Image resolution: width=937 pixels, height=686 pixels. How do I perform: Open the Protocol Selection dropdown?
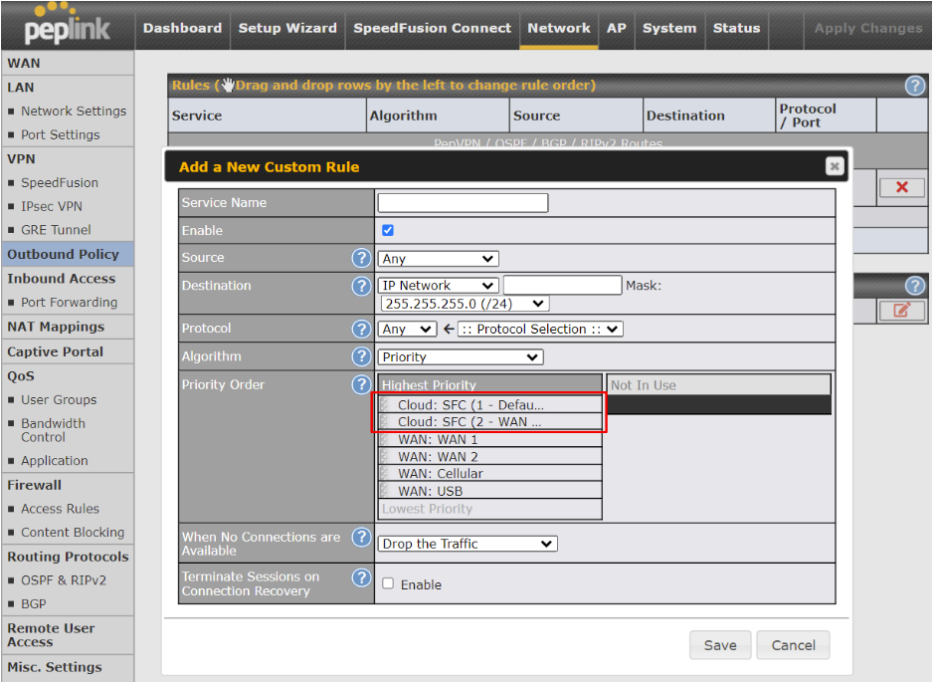pyautogui.click(x=542, y=331)
